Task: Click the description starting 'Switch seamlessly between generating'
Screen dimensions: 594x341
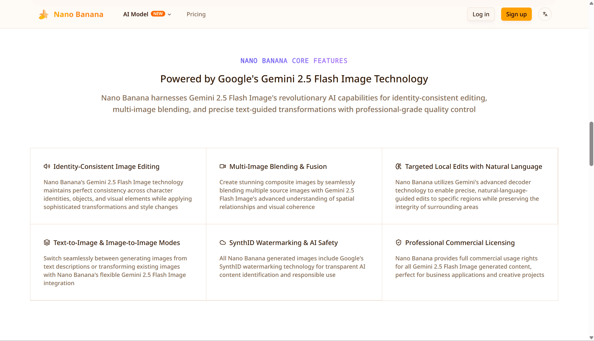Action: (115, 271)
